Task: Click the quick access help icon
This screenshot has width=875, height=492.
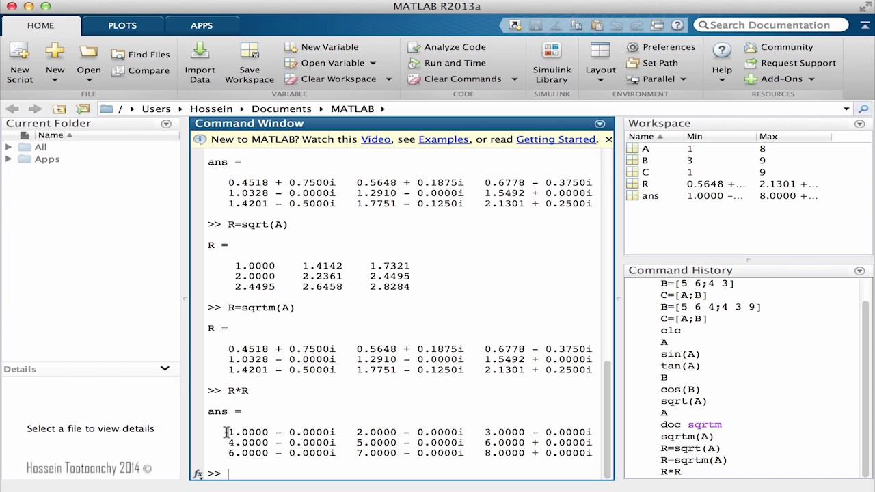Action: pos(677,25)
